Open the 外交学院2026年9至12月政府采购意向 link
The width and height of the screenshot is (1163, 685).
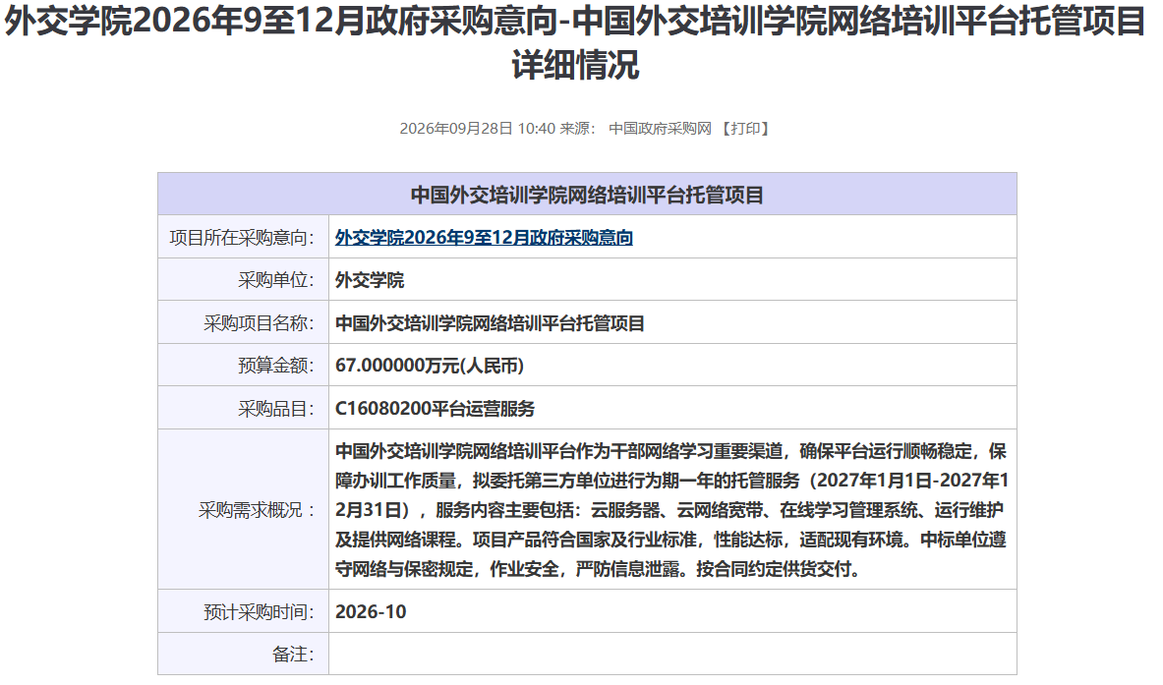484,238
